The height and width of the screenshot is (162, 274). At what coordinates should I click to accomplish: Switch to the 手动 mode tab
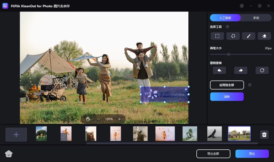click(256, 18)
